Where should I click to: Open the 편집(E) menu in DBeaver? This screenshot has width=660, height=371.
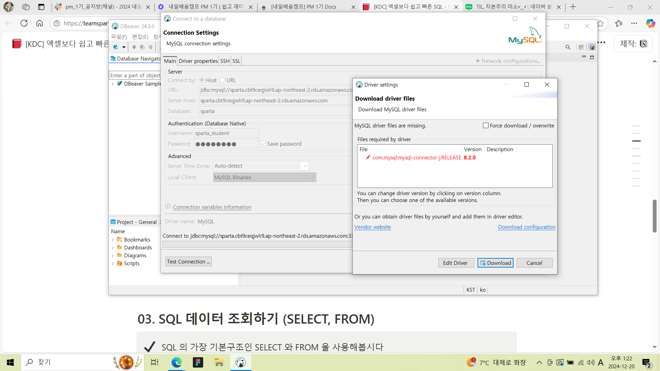tap(140, 37)
